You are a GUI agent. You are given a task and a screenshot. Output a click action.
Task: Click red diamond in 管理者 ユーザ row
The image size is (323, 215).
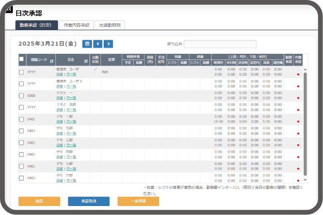pyautogui.click(x=298, y=74)
